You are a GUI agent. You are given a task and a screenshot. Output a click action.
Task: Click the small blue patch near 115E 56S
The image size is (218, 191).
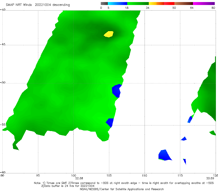pos(184,139)
